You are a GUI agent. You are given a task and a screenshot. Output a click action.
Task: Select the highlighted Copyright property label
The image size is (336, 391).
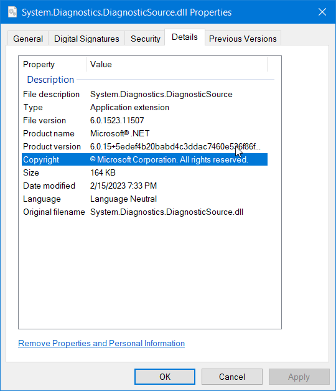[x=41, y=159]
